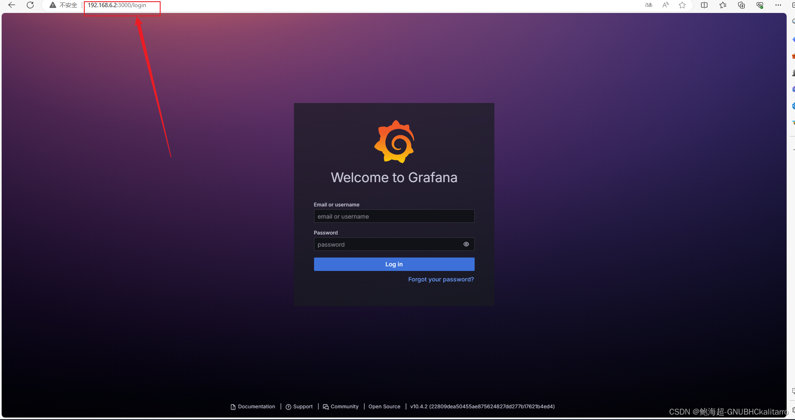Open the browser settings ellipsis menu

click(x=778, y=5)
